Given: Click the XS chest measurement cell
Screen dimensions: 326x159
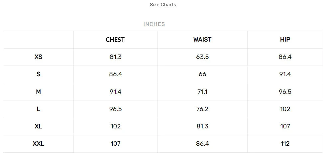Looking at the screenshot, I should point(116,57).
